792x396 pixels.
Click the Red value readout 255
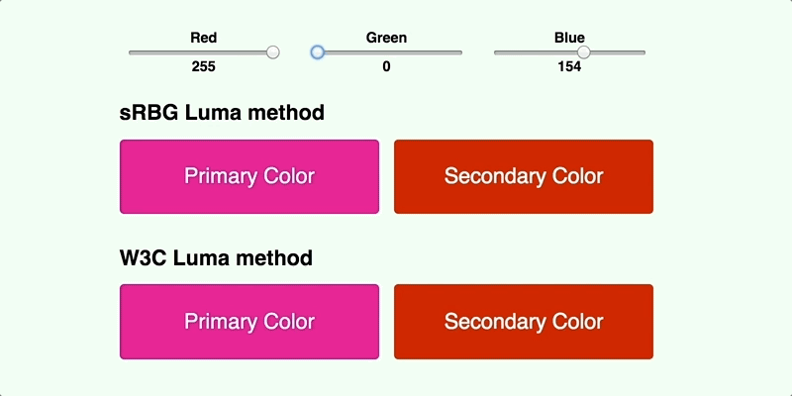click(204, 67)
